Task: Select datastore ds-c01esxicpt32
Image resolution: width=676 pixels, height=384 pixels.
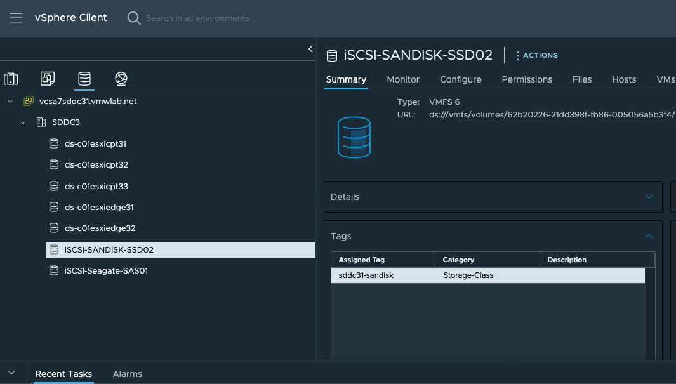Action: [x=96, y=164]
